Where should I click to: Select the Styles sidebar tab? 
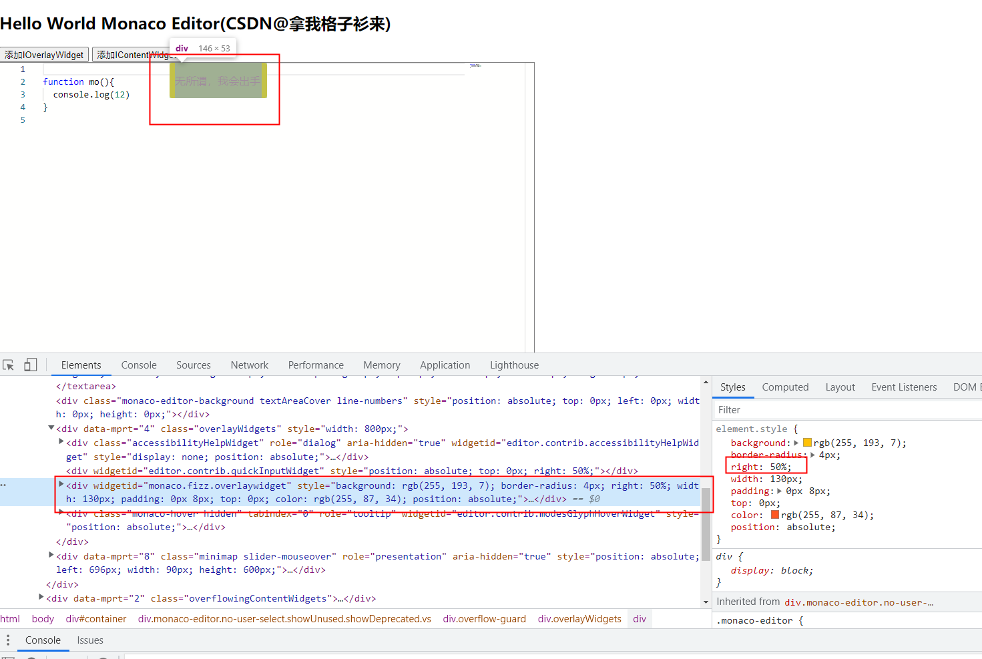pyautogui.click(x=733, y=387)
